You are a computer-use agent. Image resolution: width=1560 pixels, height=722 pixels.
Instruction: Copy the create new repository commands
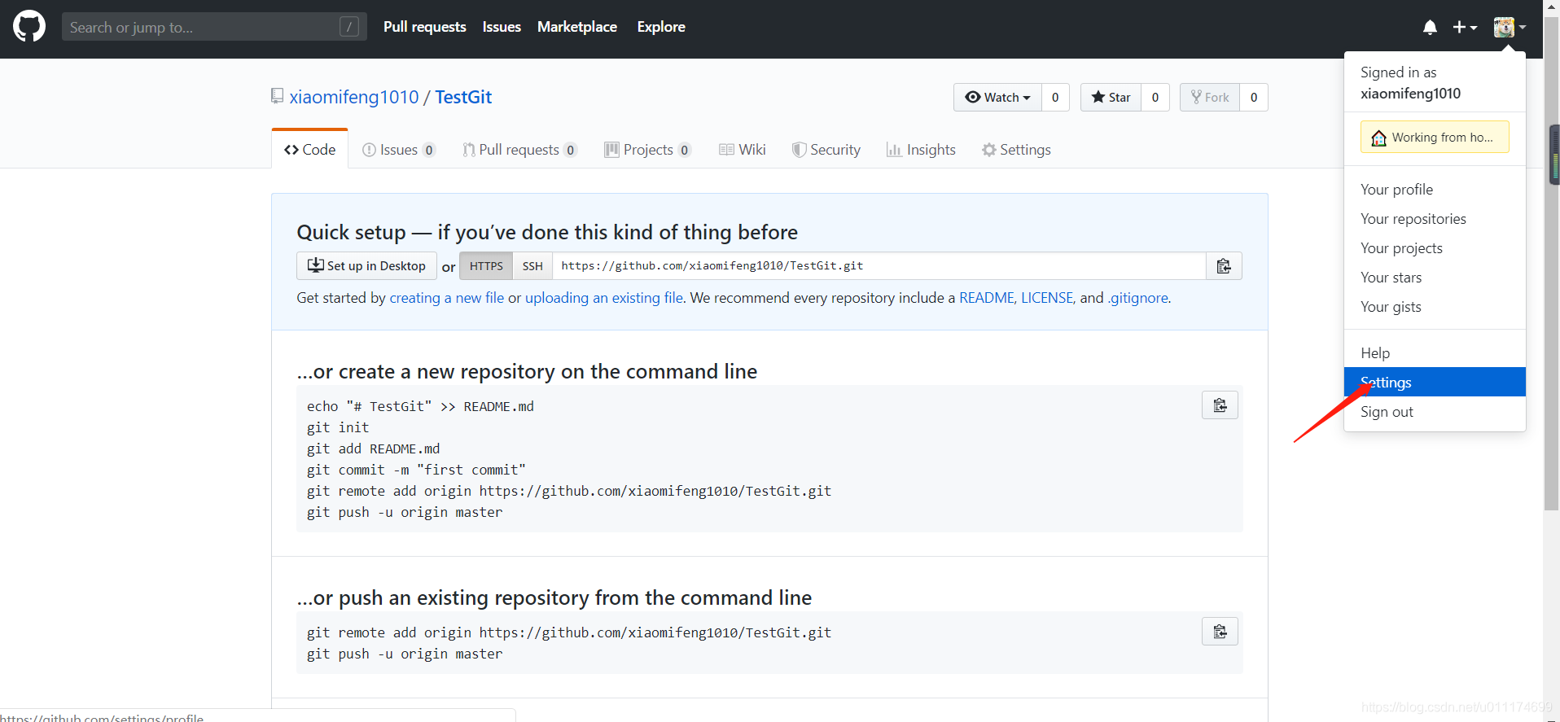1220,405
